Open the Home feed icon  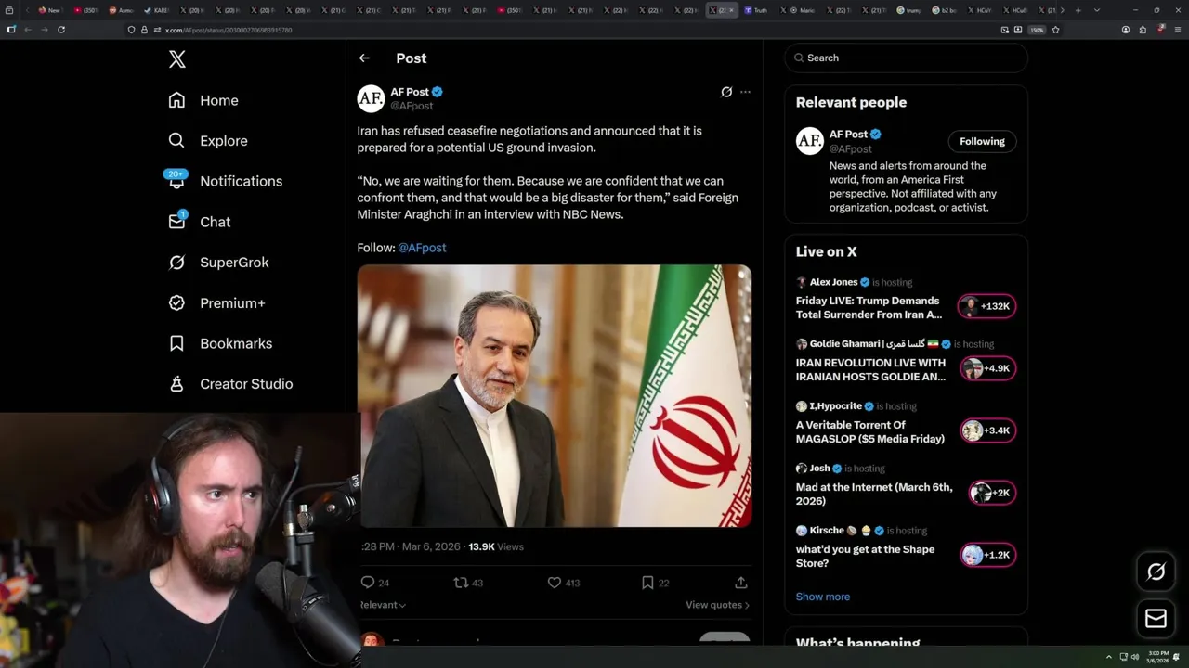click(176, 100)
